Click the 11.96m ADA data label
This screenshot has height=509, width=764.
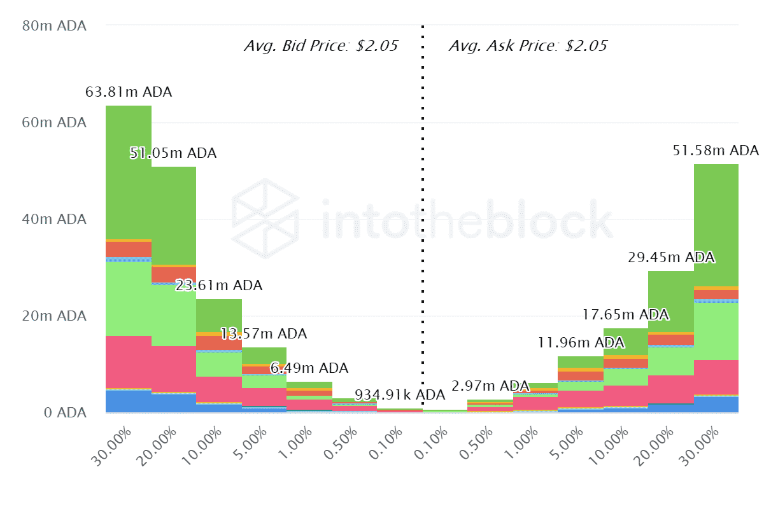click(x=581, y=343)
